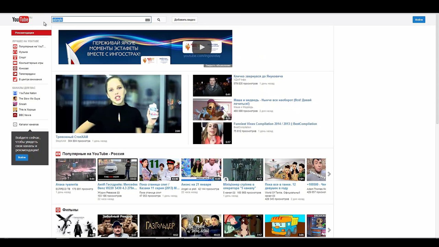
Task: Open the yellow truck cartoon thumbnail
Action: [x=285, y=226]
